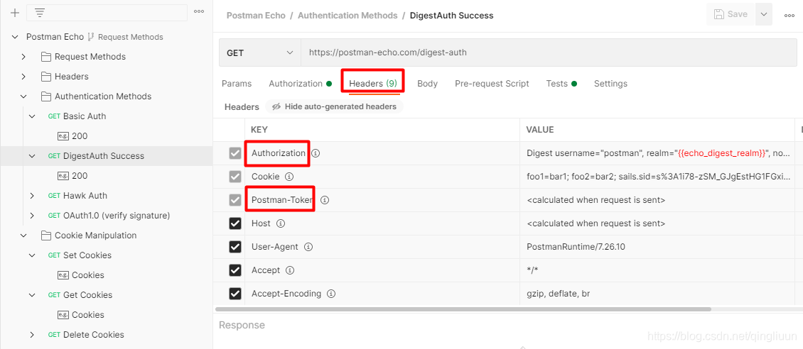
Task: Open Save button dropdown arrow
Action: 764,14
